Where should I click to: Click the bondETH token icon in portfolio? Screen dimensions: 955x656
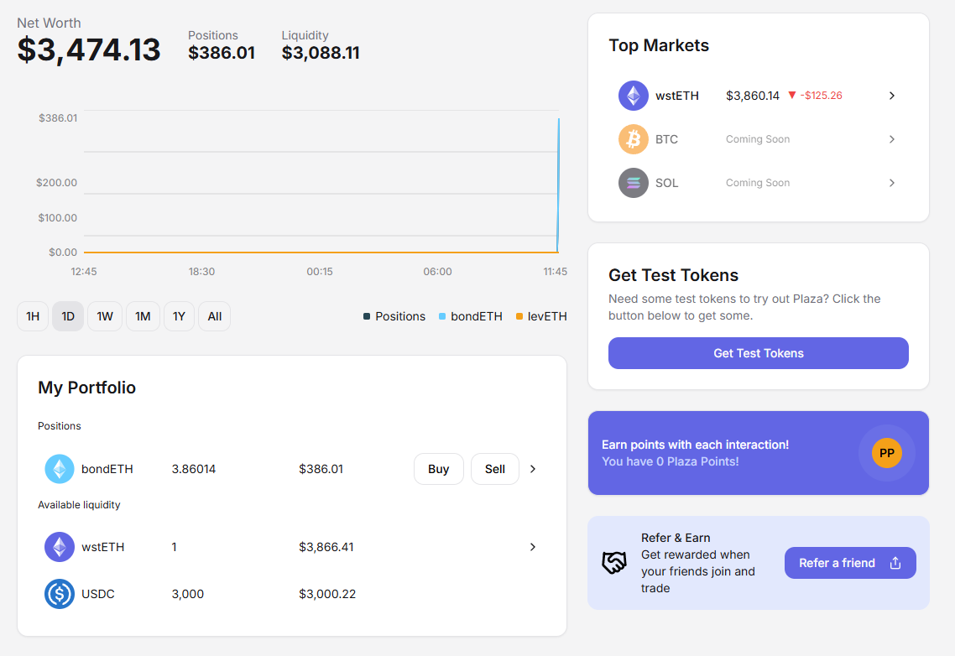coord(60,469)
